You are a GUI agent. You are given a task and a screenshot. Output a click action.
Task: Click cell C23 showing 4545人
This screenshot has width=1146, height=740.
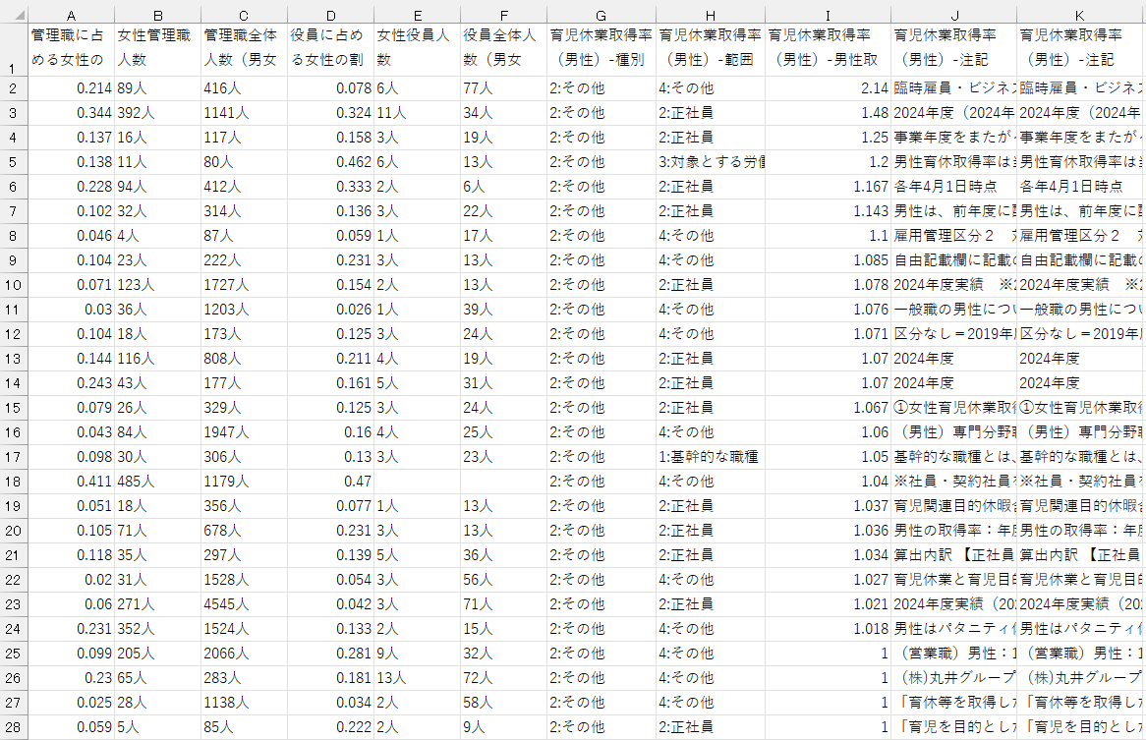point(244,604)
